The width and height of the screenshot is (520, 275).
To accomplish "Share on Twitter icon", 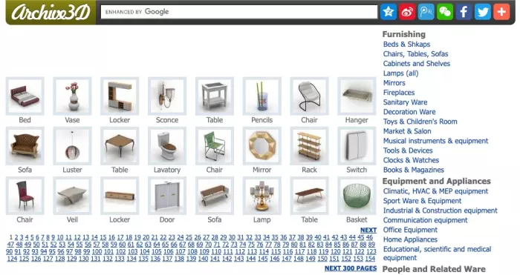I will tap(483, 12).
